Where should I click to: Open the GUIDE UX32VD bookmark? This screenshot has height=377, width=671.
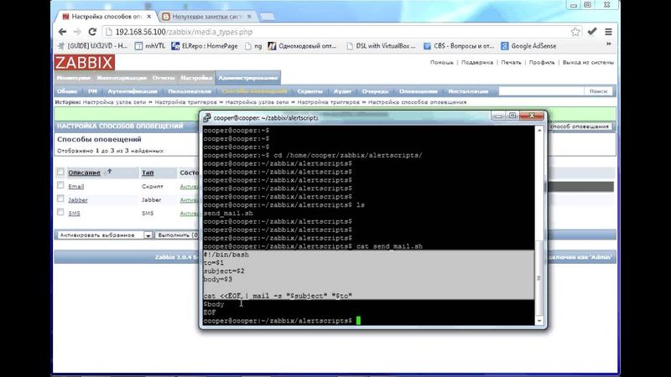[x=92, y=46]
